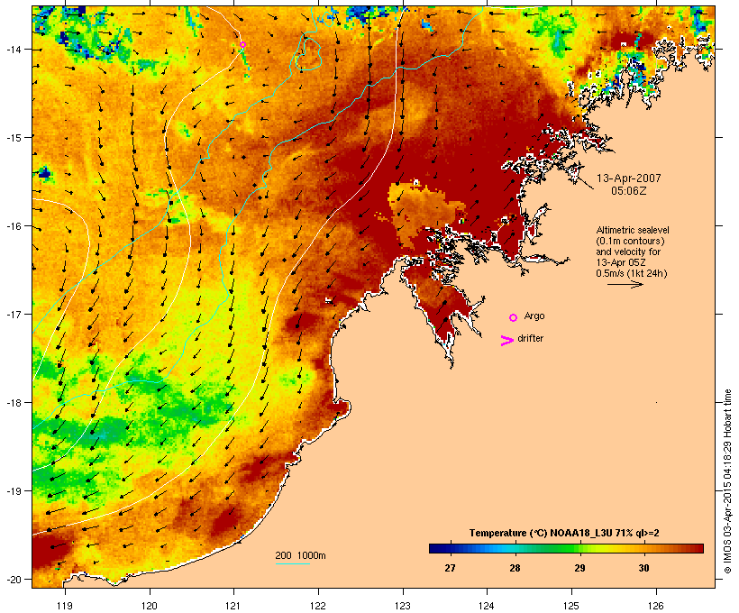Click the latitude axis label -20

13,579
